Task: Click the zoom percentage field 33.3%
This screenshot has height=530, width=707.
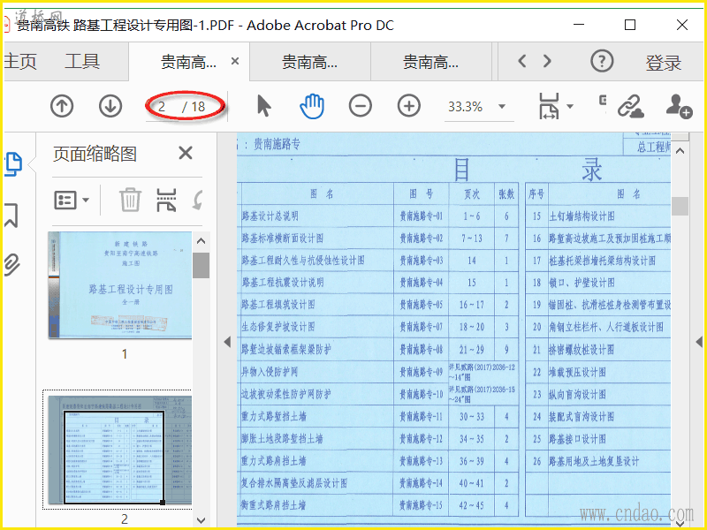Action: [466, 107]
